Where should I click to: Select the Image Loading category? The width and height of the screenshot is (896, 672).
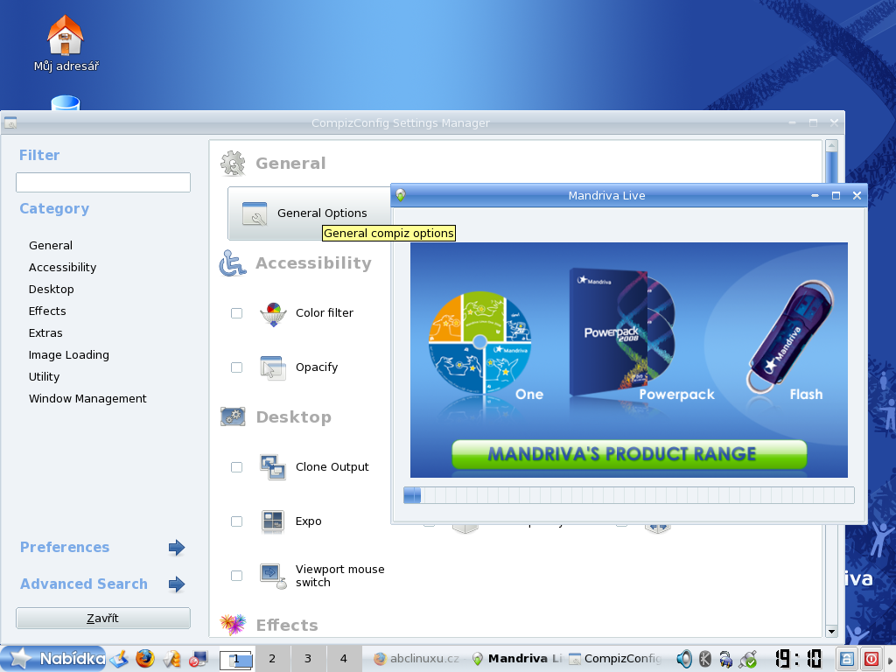click(x=69, y=355)
